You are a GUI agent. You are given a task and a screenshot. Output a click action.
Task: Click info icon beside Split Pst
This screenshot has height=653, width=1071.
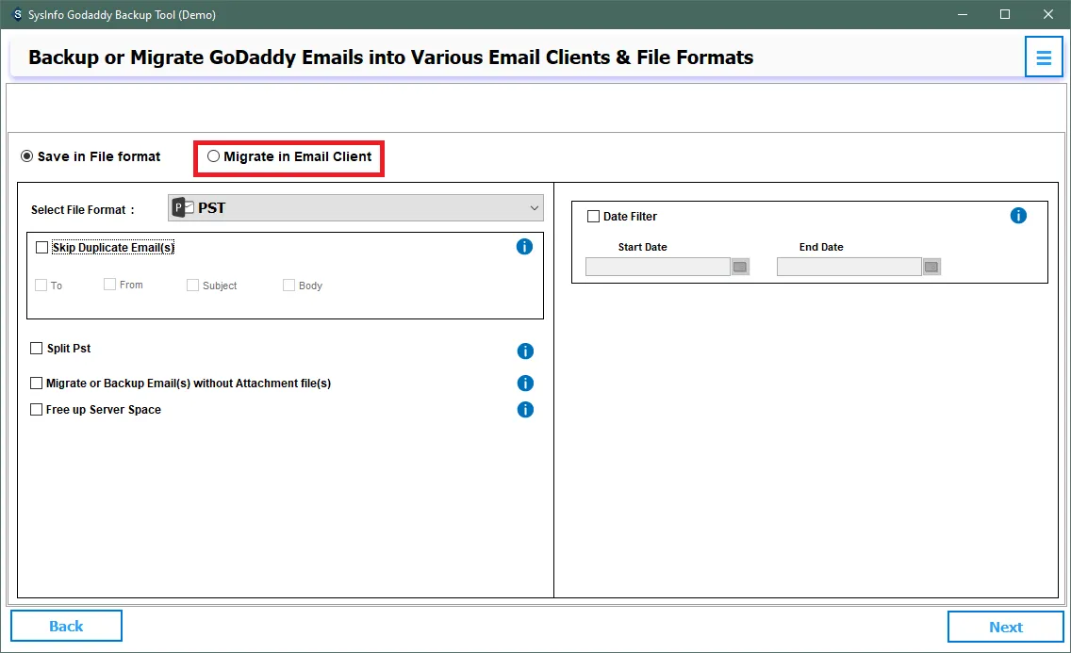click(525, 351)
